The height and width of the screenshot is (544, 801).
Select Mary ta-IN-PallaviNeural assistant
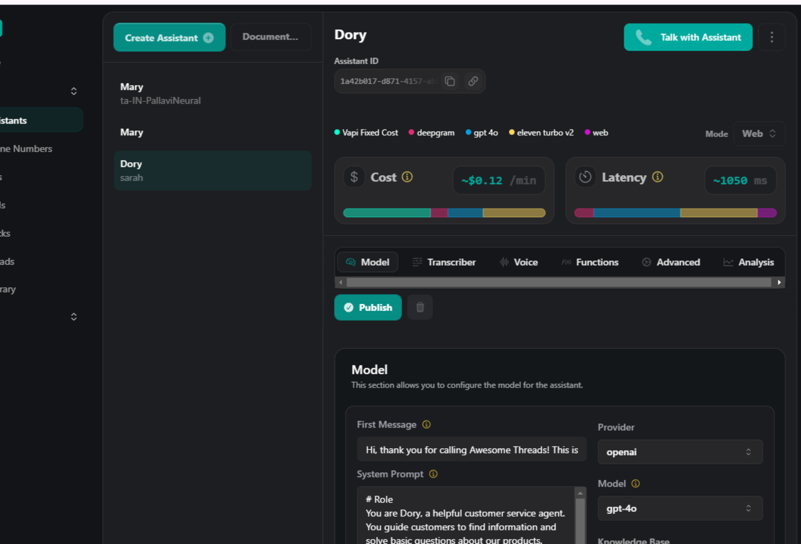(x=213, y=94)
